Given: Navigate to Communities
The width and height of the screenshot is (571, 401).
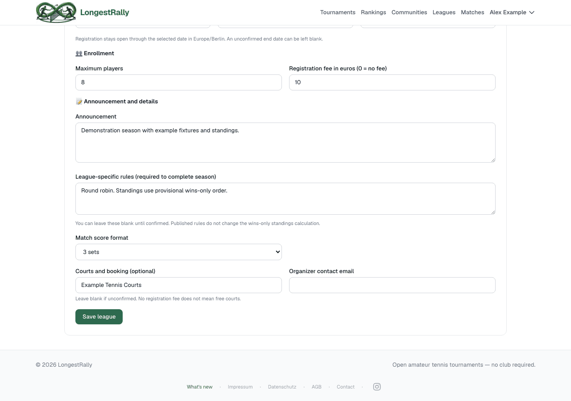Looking at the screenshot, I should pyautogui.click(x=409, y=12).
